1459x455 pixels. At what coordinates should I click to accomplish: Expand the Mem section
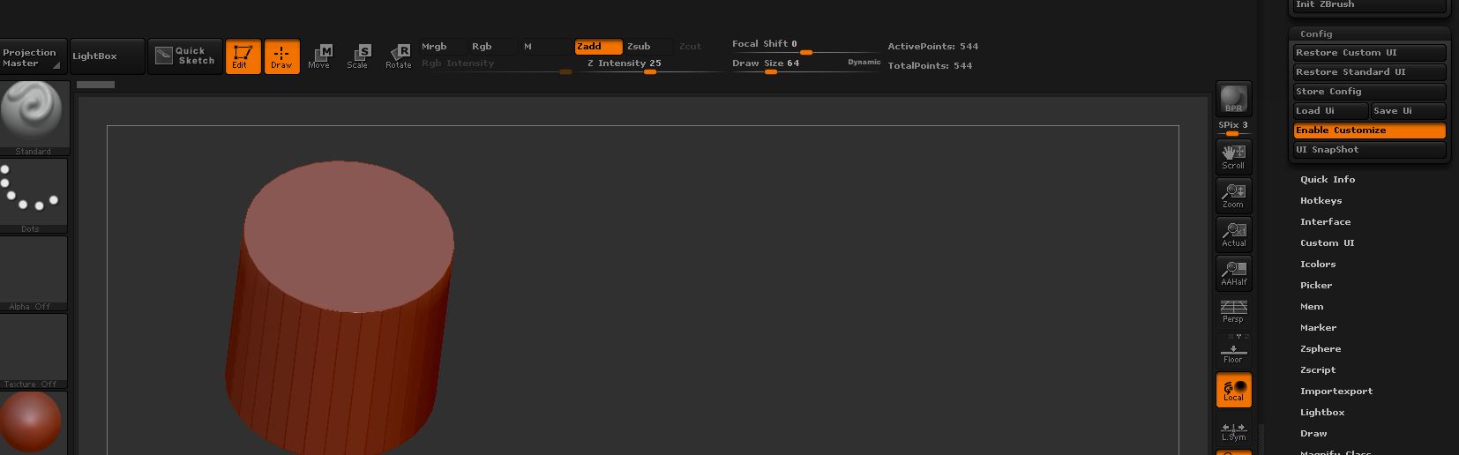1312,307
